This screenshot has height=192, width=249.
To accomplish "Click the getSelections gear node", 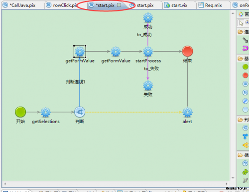I will point(46,112).
